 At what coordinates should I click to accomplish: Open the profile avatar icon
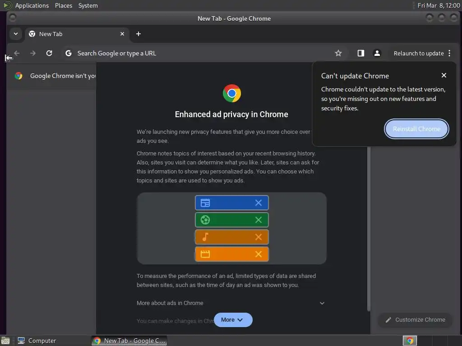(377, 53)
